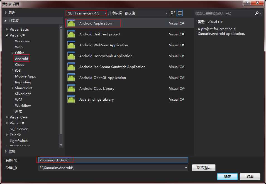
Task: Expand the 联机 section
Action: coord(6,151)
